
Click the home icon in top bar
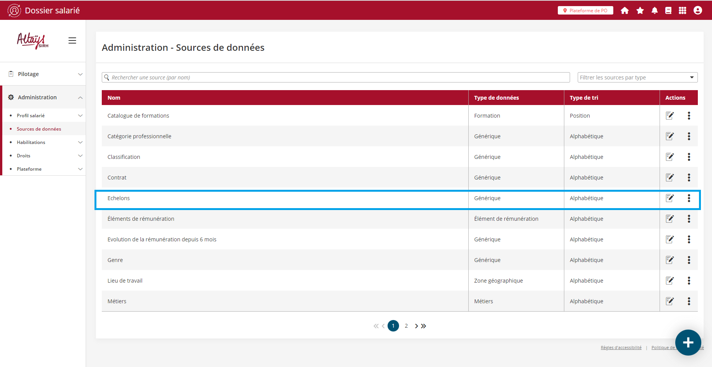(624, 11)
